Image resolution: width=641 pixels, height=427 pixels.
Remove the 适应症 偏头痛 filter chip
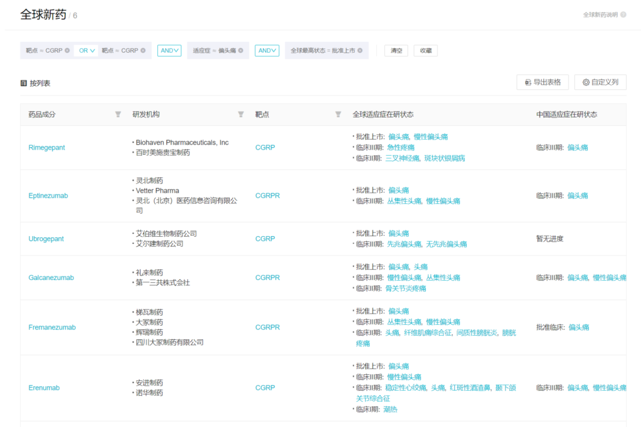coord(241,50)
